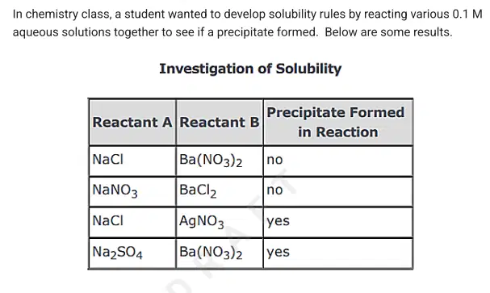Click the NaCl cell in first row
The width and height of the screenshot is (490, 293).
[x=132, y=161]
